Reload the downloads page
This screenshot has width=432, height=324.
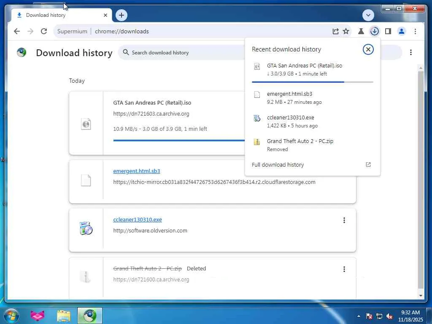coord(44,31)
